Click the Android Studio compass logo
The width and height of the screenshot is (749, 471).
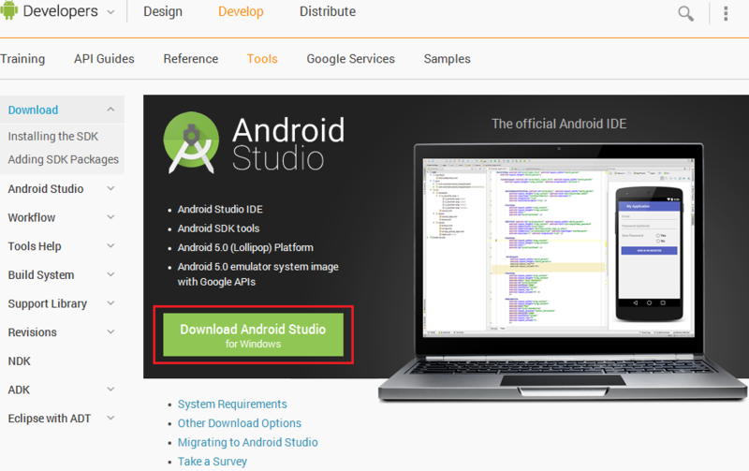191,142
